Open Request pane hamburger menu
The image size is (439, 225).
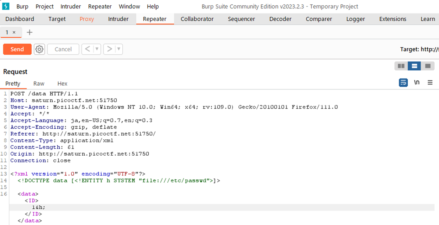point(430,83)
